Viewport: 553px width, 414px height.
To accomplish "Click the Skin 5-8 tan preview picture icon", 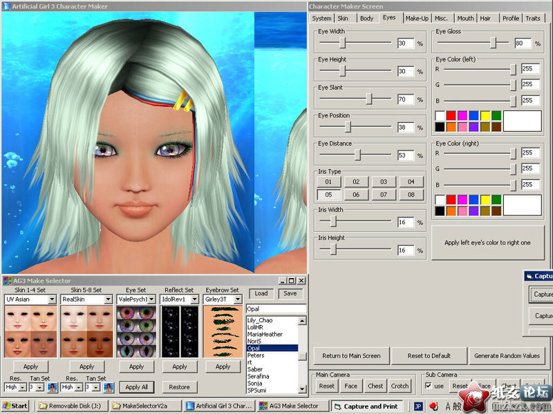I will click(x=109, y=387).
